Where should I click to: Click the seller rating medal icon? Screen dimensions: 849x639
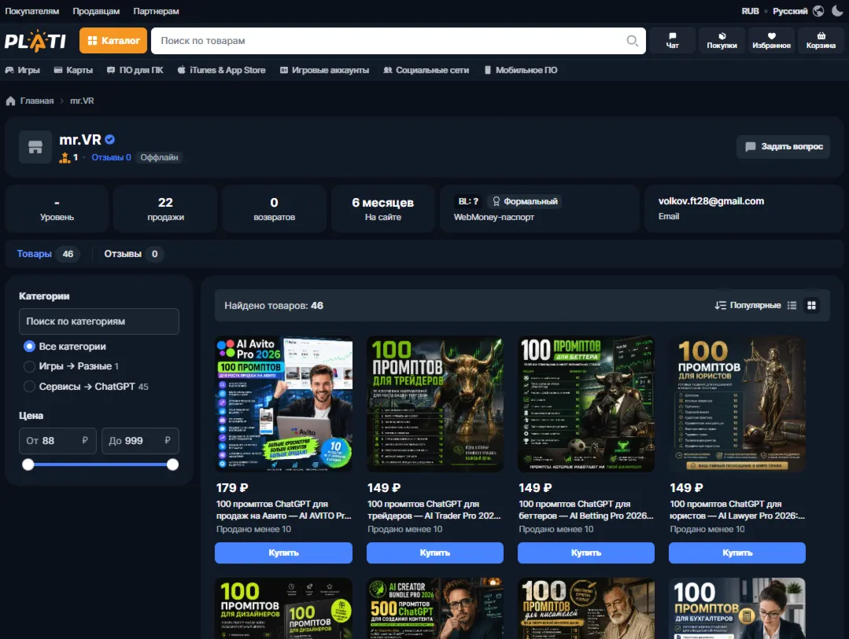click(65, 157)
